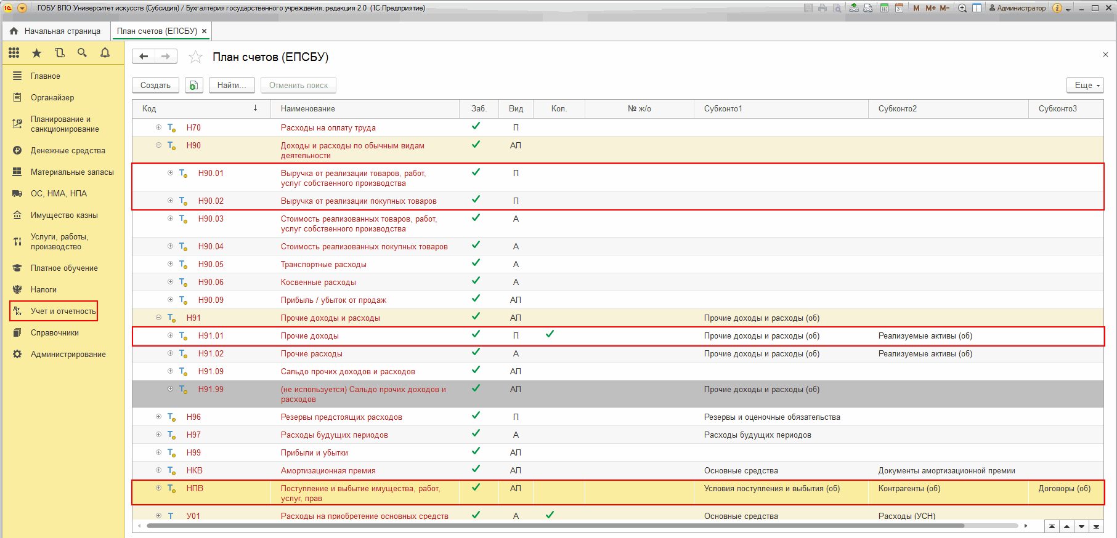Jump to last row with bottom arrow button
This screenshot has height=538, width=1117.
point(1096,526)
